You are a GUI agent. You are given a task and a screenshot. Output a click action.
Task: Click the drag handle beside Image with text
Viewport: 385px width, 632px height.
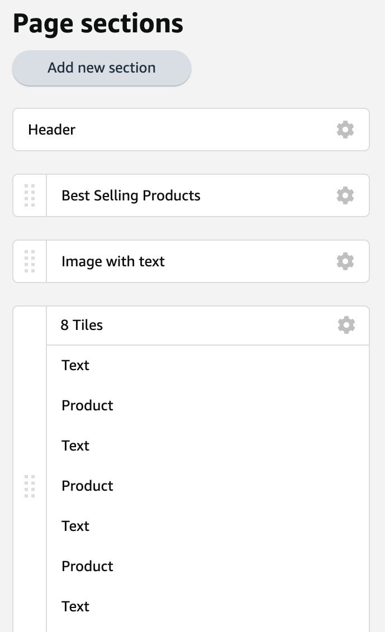pyautogui.click(x=30, y=261)
